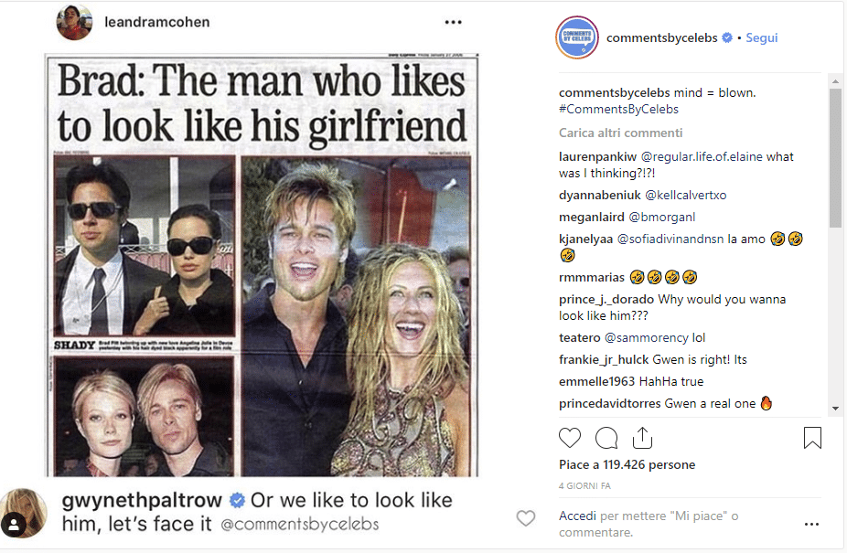847x553 pixels.
Task: Load more comments via Carica altri commenti
Action: coord(621,133)
